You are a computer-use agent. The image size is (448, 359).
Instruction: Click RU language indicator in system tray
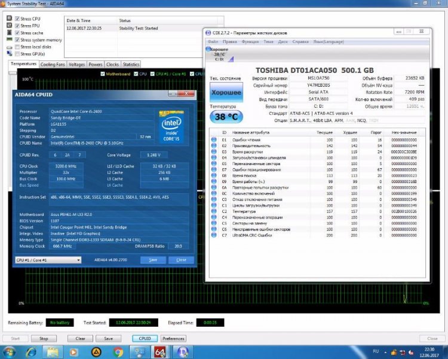(376, 351)
